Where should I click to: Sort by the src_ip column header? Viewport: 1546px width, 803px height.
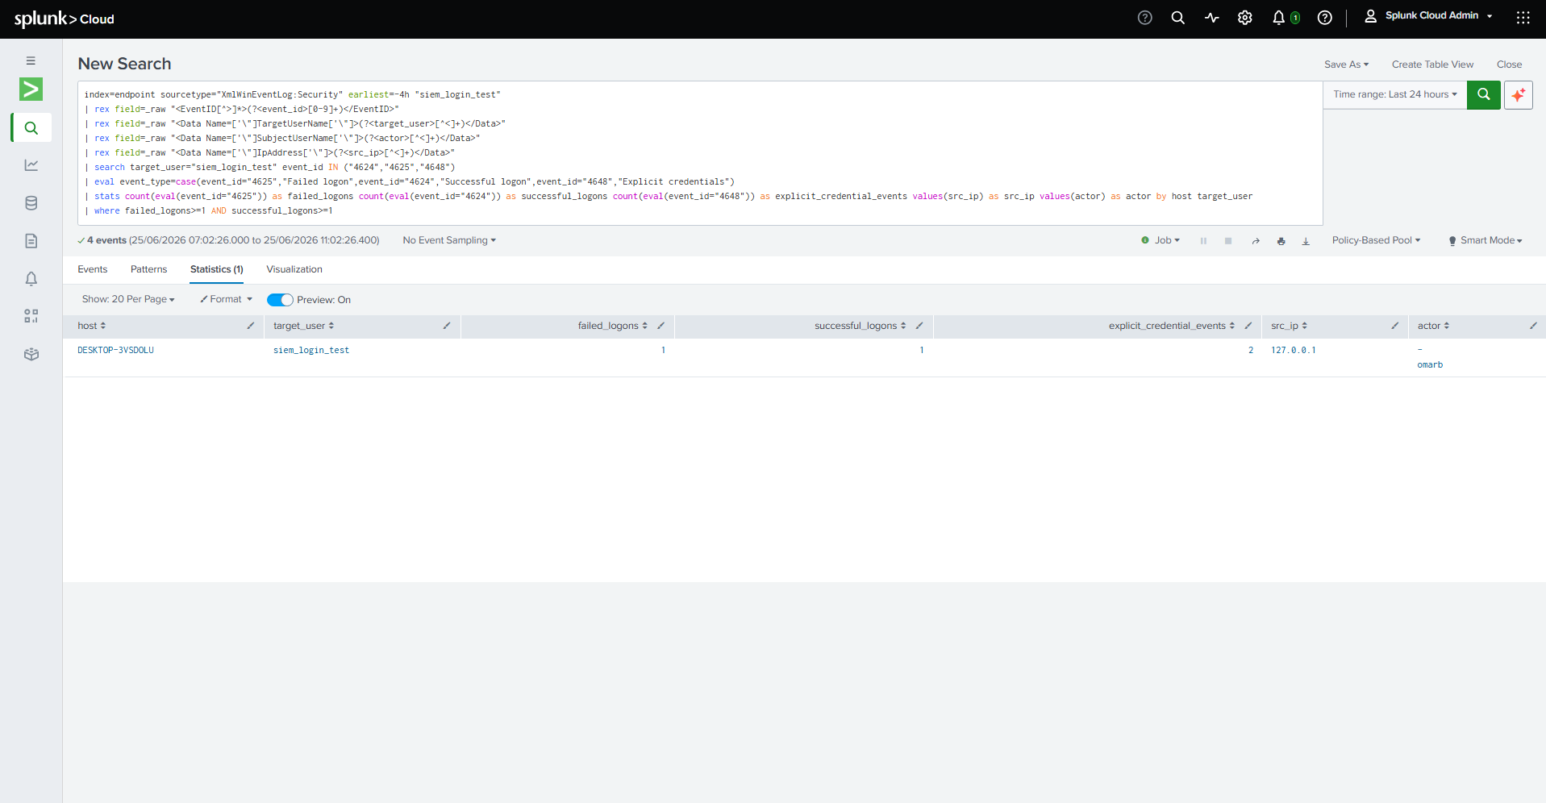[x=1289, y=326]
